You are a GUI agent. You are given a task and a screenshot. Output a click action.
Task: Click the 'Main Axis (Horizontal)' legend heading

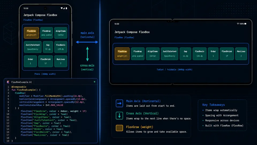pyautogui.click(x=143, y=101)
